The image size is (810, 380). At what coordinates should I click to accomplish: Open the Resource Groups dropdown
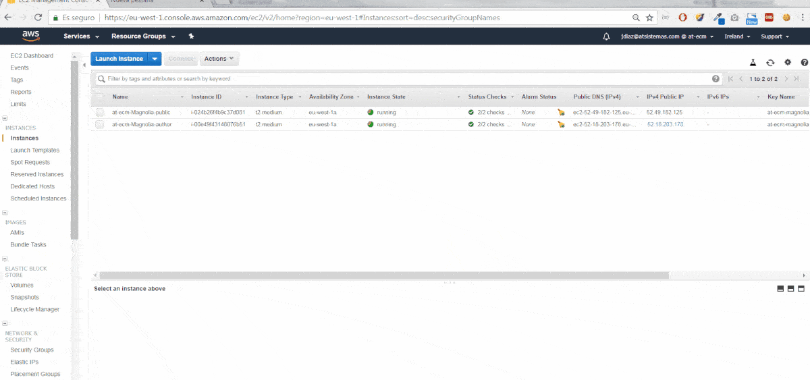[x=143, y=36]
